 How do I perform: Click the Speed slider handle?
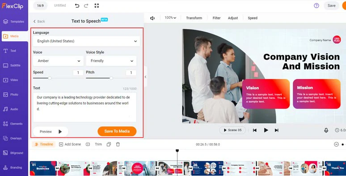click(50, 78)
